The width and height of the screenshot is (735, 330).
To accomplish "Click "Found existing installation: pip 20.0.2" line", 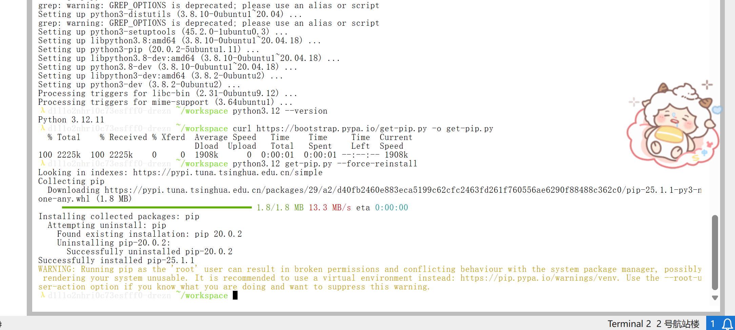I will tap(149, 234).
